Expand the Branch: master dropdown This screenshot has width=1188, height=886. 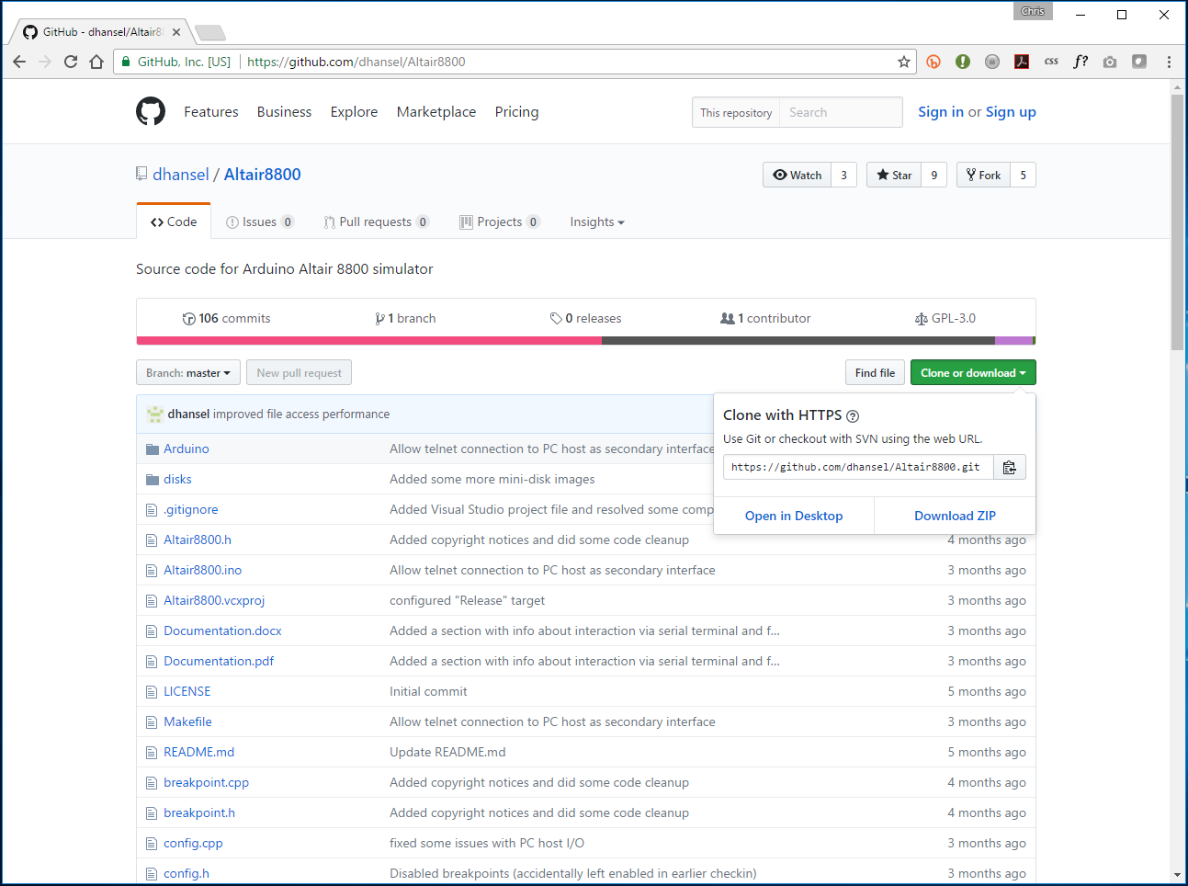pyautogui.click(x=188, y=372)
